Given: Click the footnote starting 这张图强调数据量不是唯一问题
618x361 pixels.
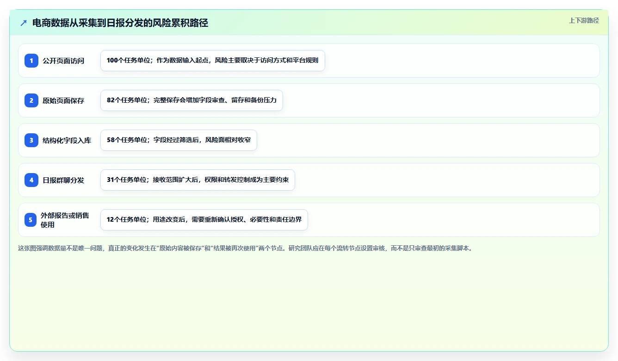Looking at the screenshot, I should 245,248.
